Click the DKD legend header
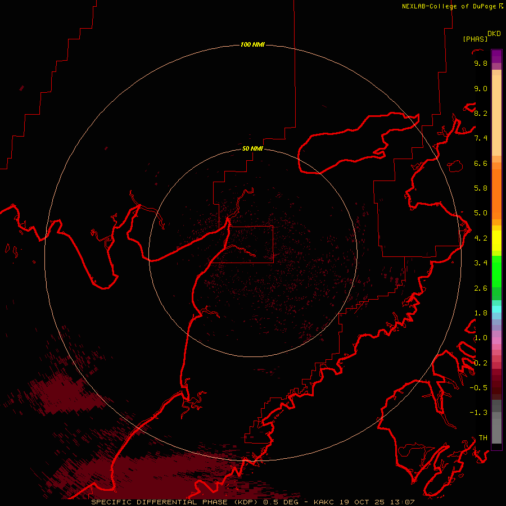 (x=494, y=34)
